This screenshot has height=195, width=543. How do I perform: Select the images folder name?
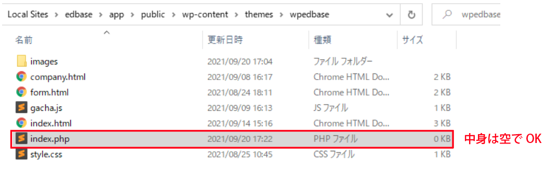[x=44, y=62]
